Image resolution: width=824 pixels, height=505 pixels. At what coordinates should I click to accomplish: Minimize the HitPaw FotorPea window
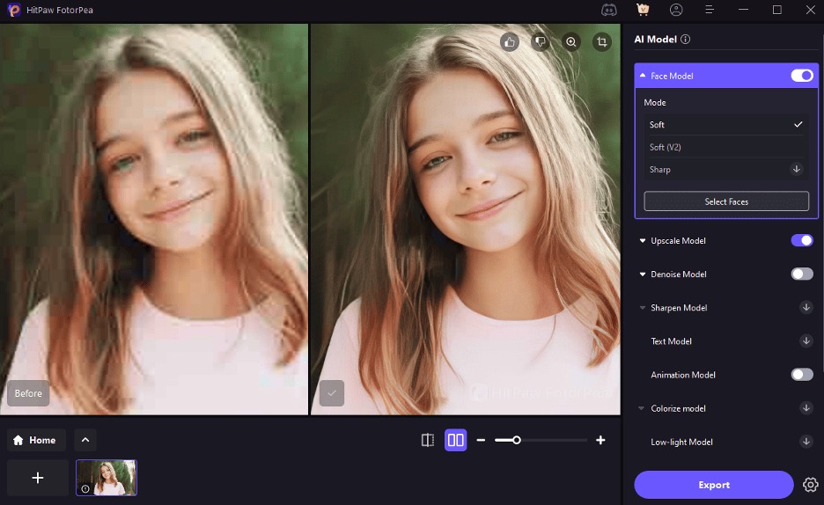pos(743,10)
